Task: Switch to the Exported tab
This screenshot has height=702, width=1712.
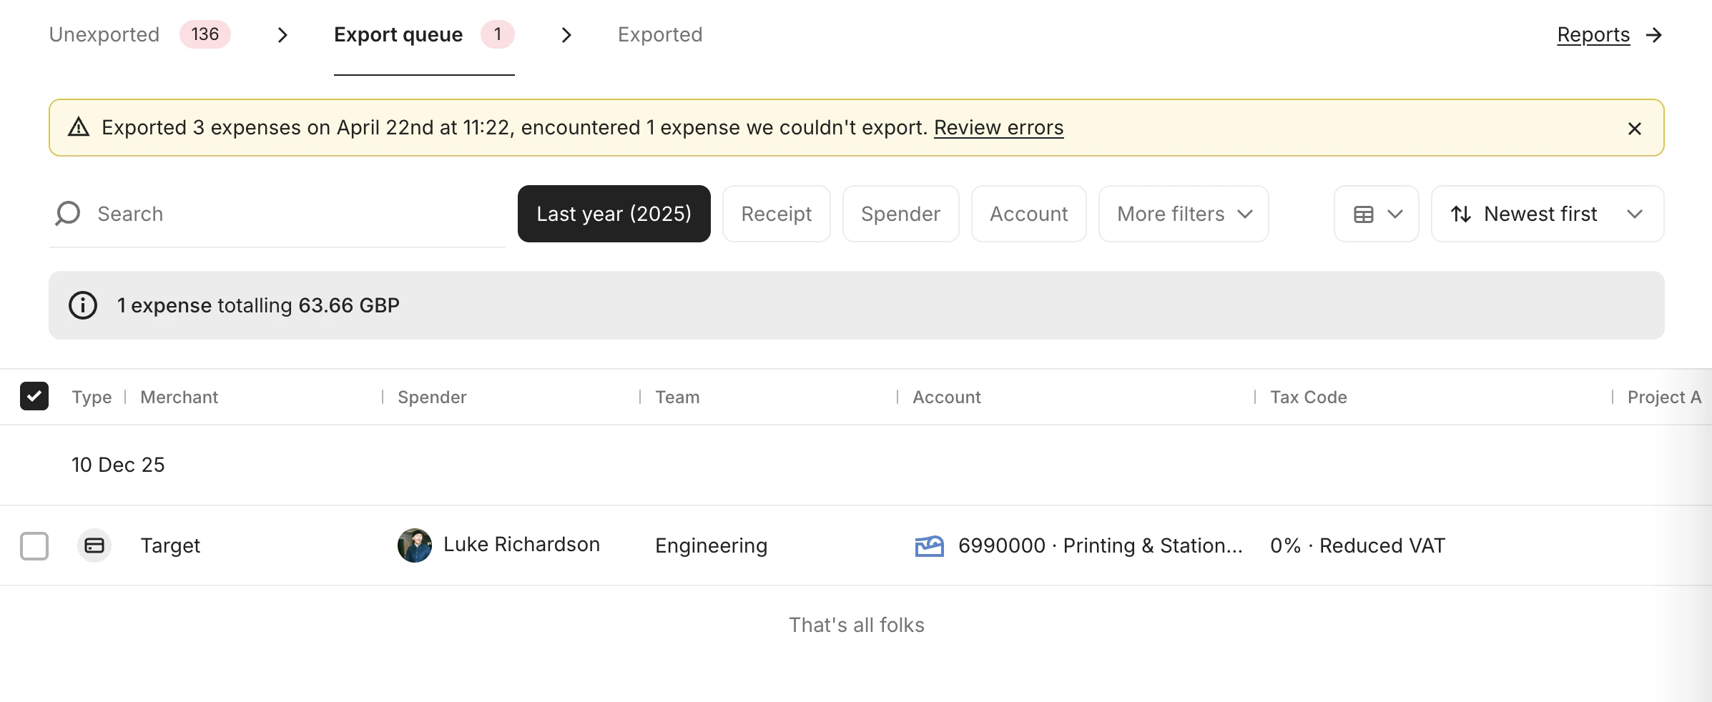Action: 659,34
